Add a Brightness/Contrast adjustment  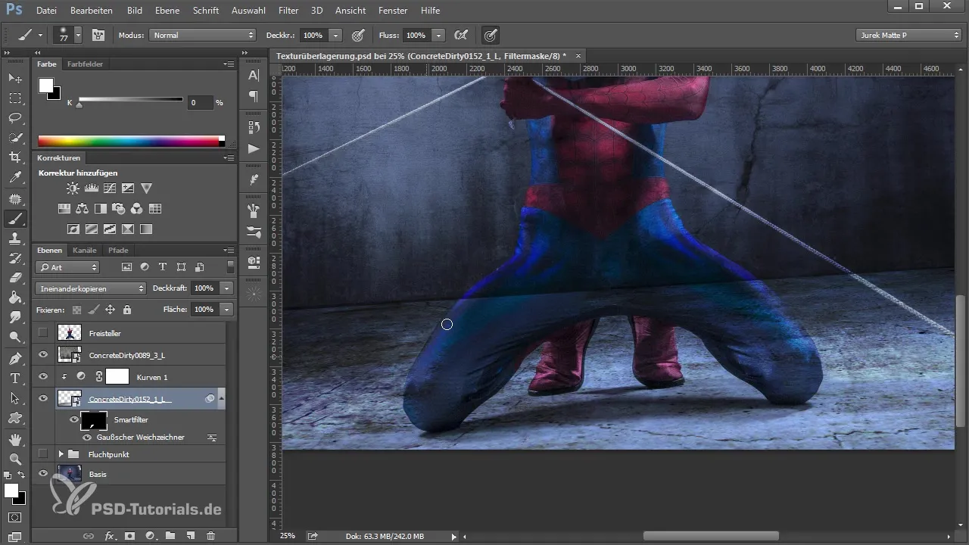tap(73, 188)
